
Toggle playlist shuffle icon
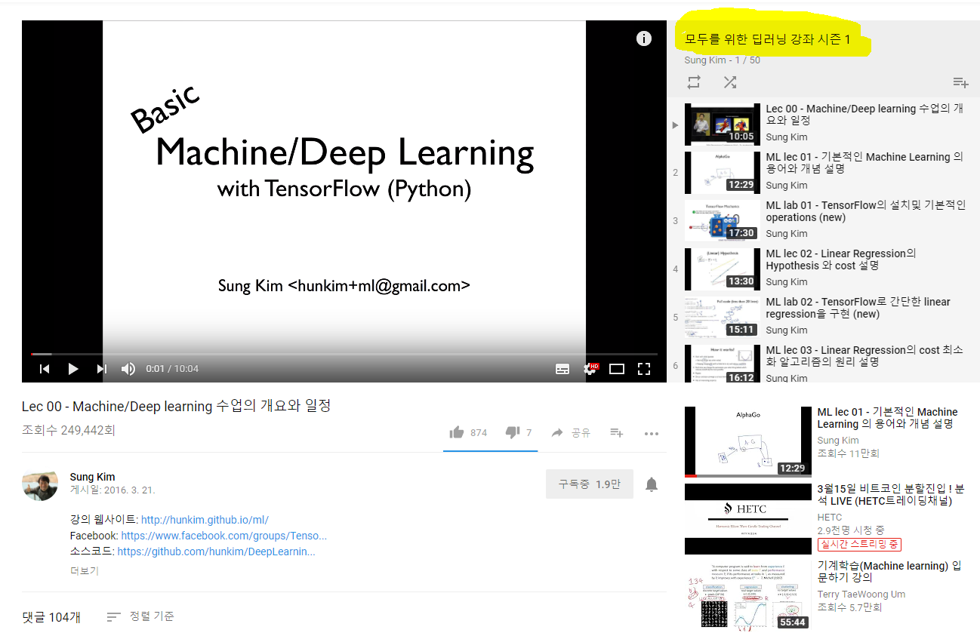click(x=730, y=82)
